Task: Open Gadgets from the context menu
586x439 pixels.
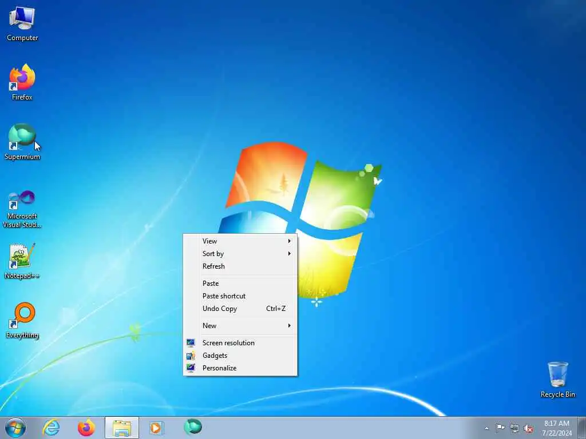Action: pyautogui.click(x=240, y=356)
